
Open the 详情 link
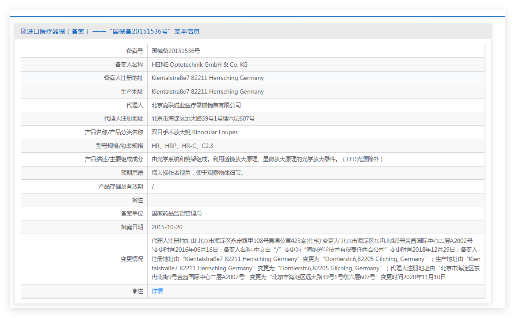pos(157,291)
